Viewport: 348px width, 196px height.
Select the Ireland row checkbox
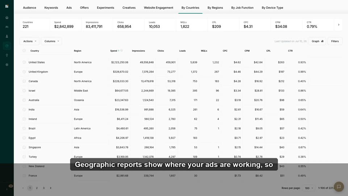(24, 119)
